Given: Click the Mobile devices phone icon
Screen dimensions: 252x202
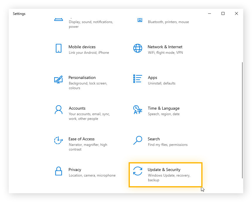Looking at the screenshot, I should click(x=59, y=48).
